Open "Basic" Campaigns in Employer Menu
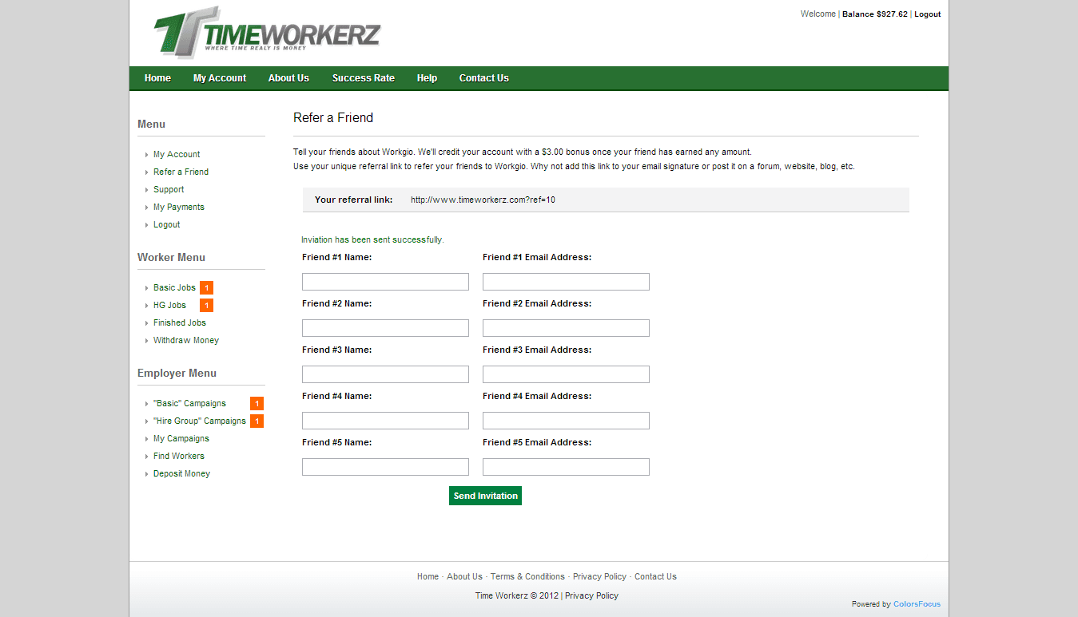Image resolution: width=1078 pixels, height=617 pixels. point(189,404)
